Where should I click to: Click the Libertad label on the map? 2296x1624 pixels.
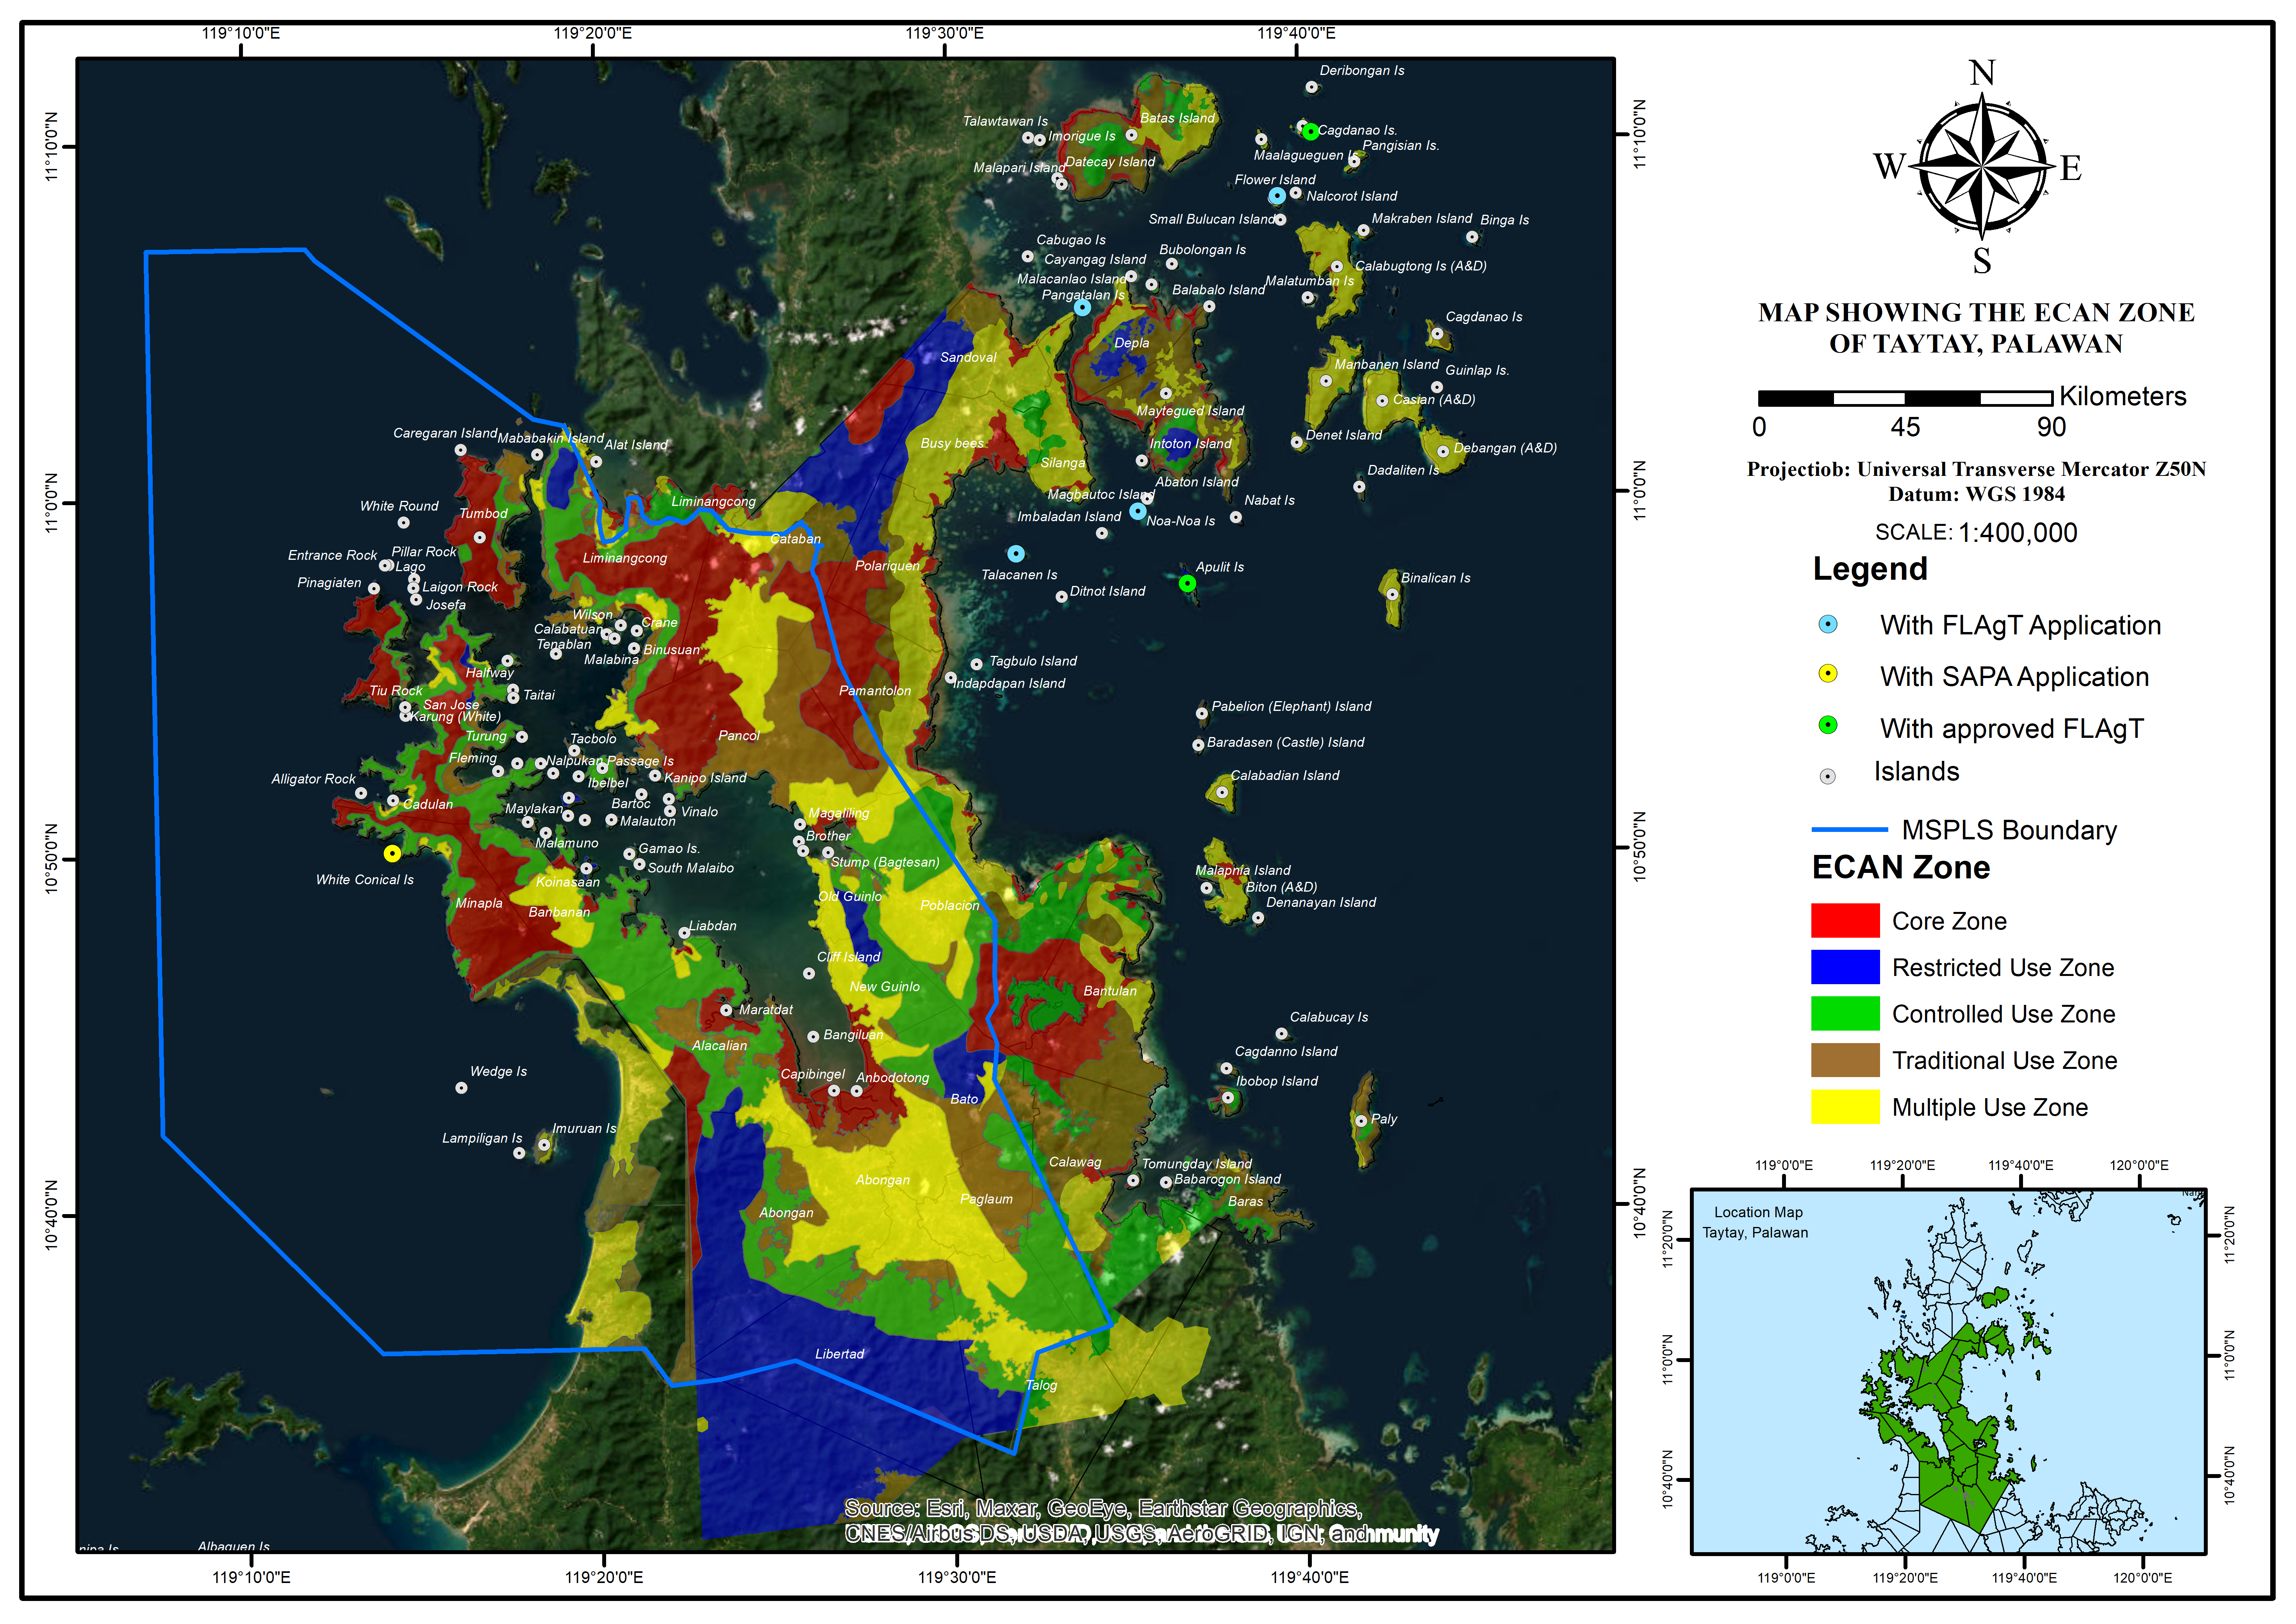(x=839, y=1354)
